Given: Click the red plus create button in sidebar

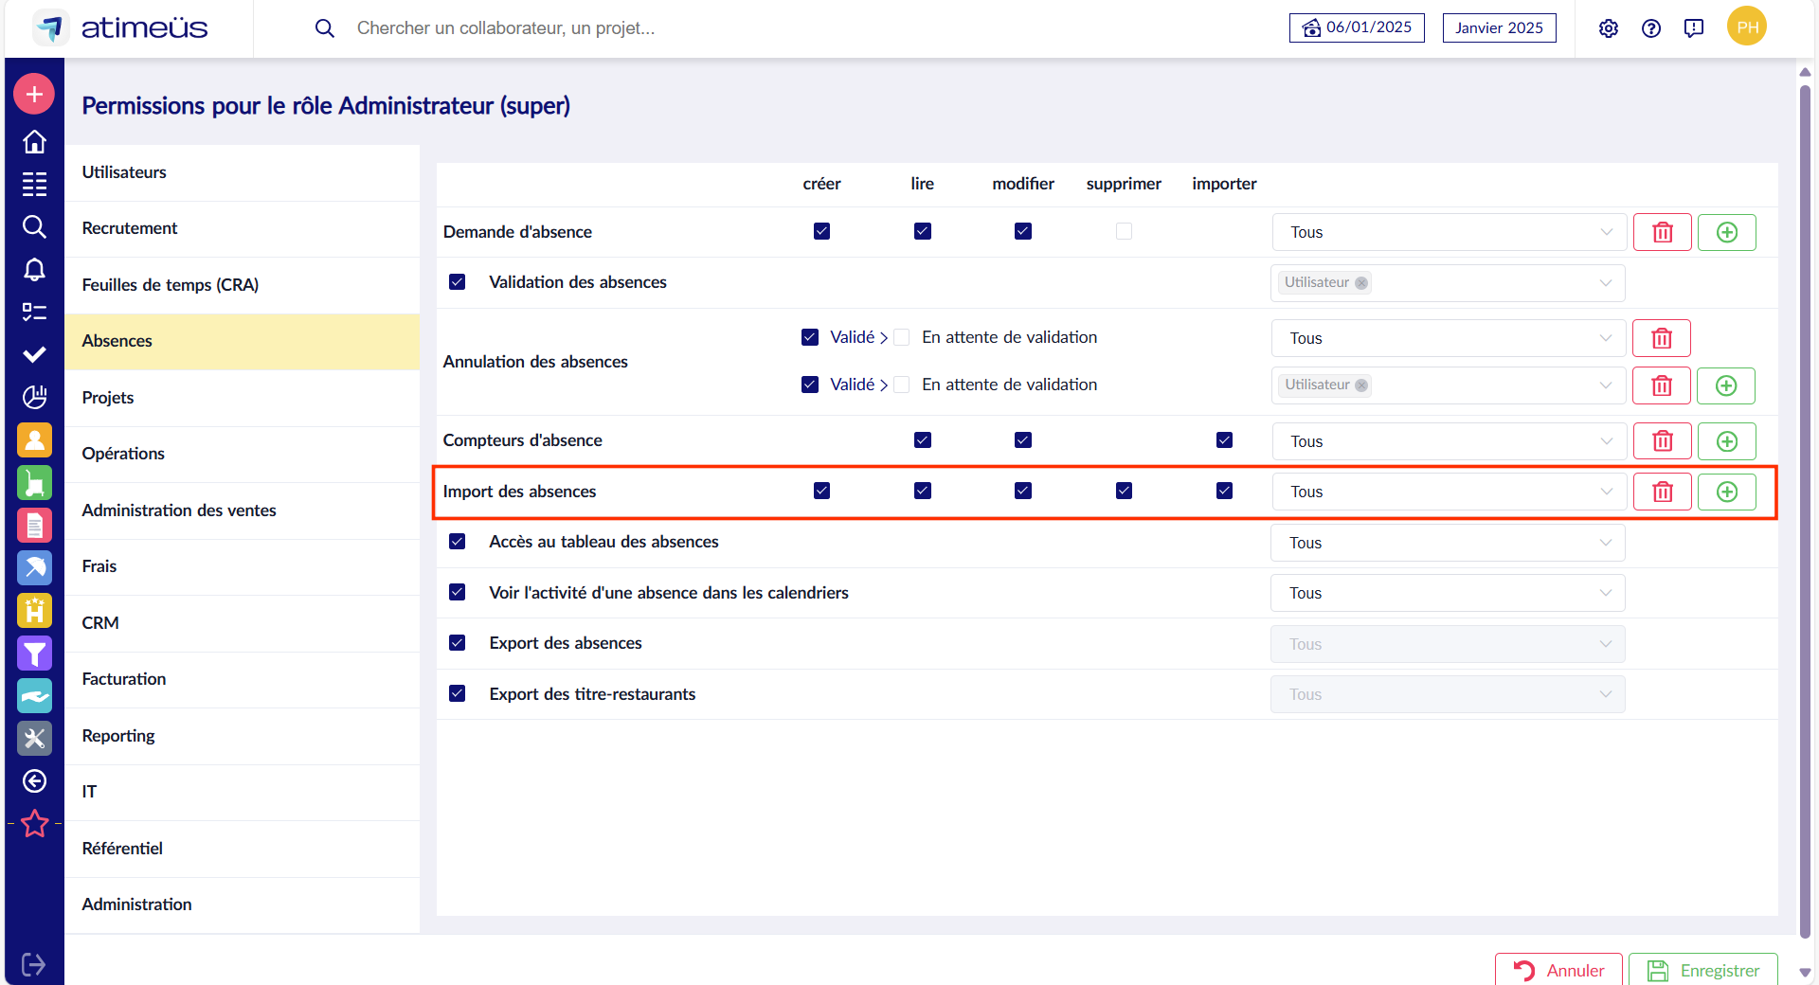Looking at the screenshot, I should click(x=34, y=94).
